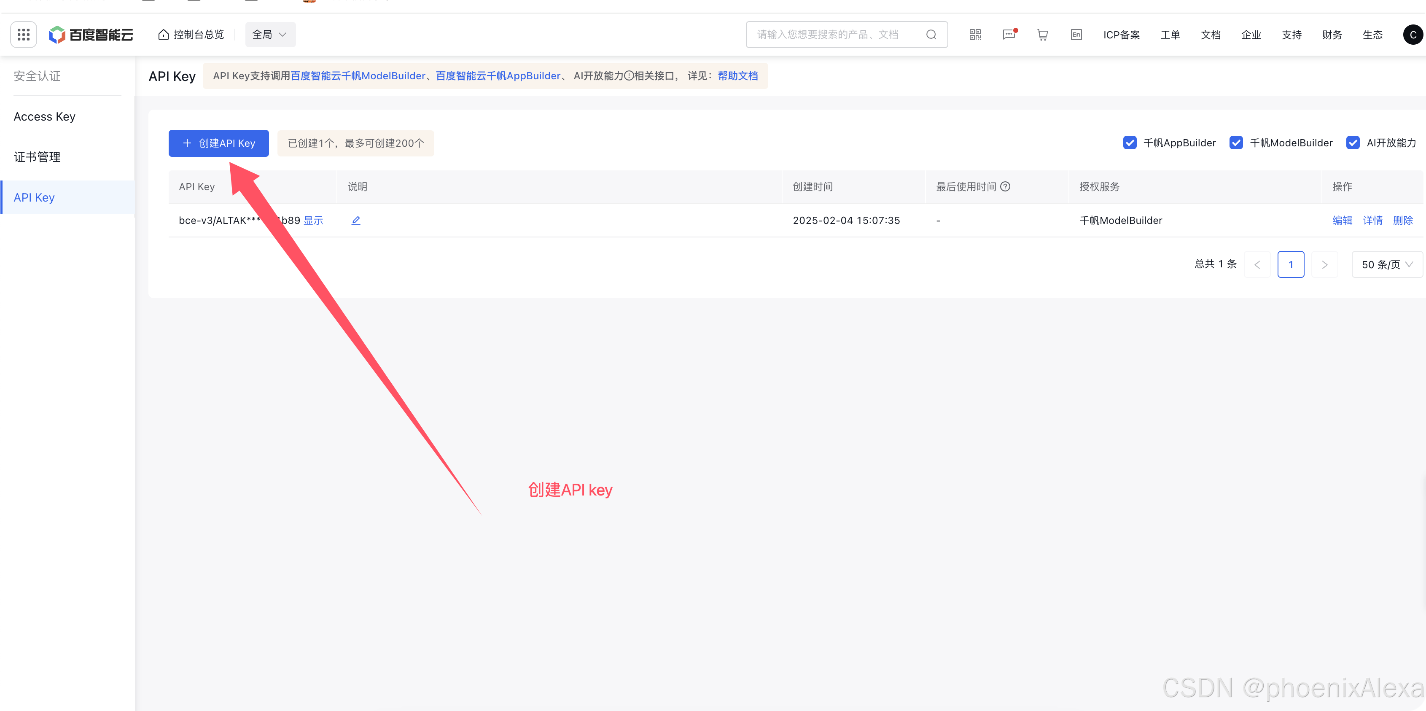Open the user account avatar C
Image resolution: width=1426 pixels, height=711 pixels.
[x=1413, y=35]
